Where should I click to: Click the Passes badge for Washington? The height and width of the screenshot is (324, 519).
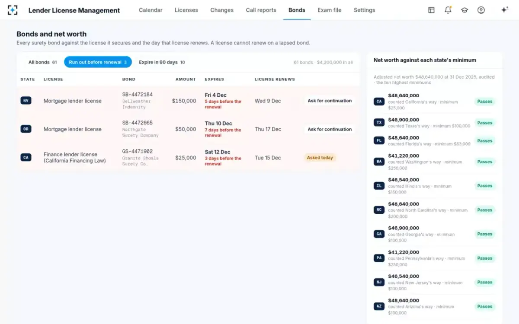[485, 162]
